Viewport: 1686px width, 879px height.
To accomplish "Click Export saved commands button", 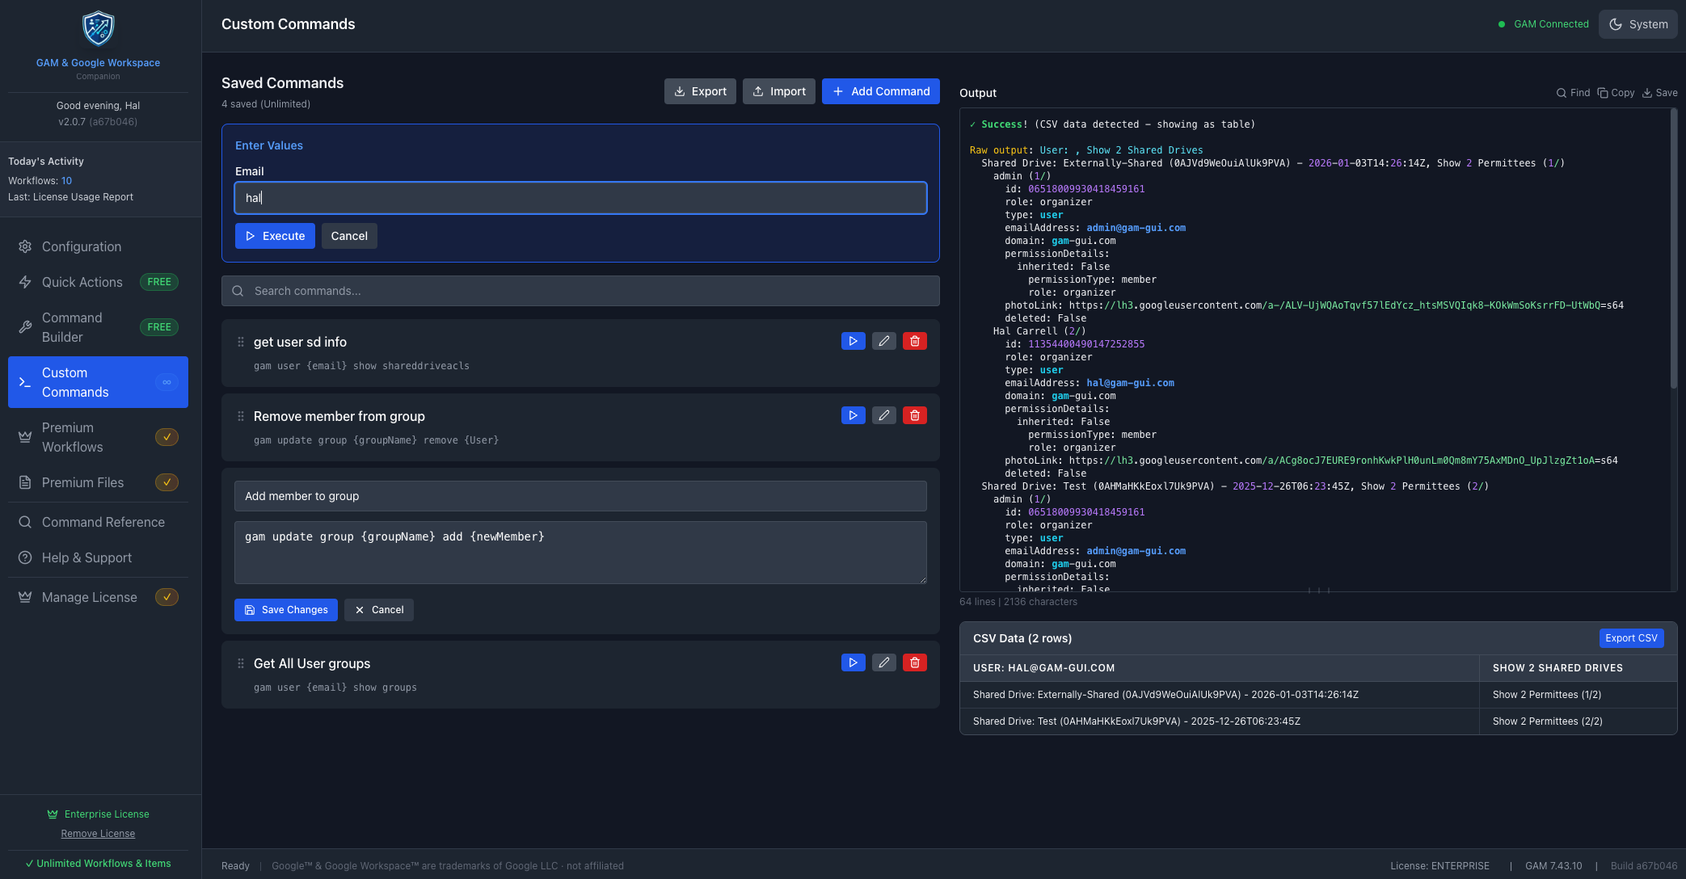I will [700, 91].
